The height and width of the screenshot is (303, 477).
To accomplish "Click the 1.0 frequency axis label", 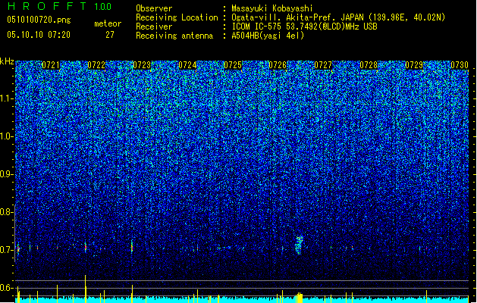I will click(7, 136).
